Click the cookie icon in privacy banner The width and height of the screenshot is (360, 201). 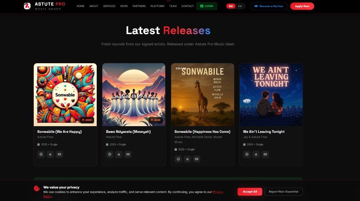37,188
